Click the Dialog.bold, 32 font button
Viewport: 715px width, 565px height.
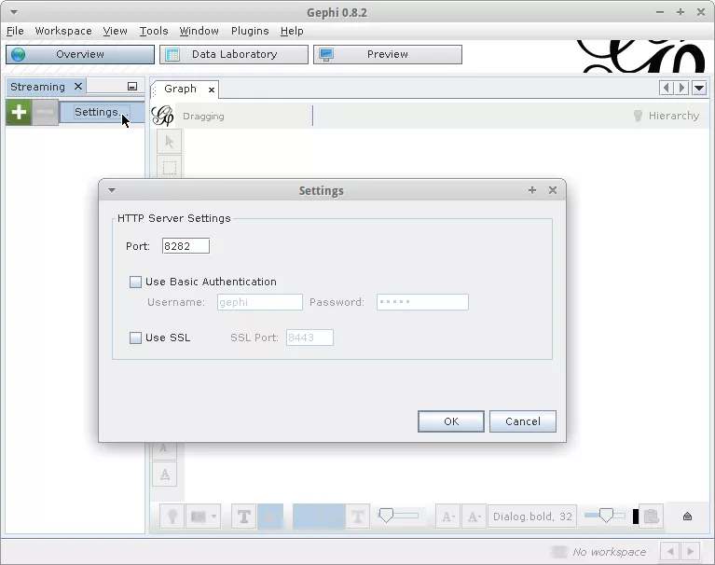532,517
